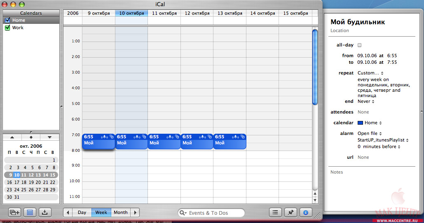Open the alarm Open file dropdown
The width and height of the screenshot is (424, 223).
370,133
